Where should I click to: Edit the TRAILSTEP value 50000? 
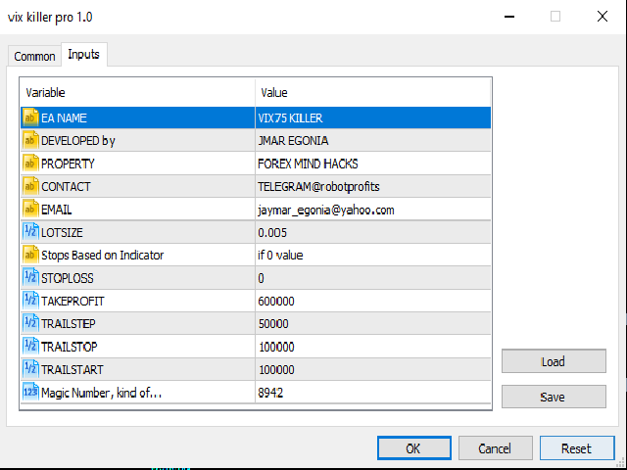[x=372, y=323]
